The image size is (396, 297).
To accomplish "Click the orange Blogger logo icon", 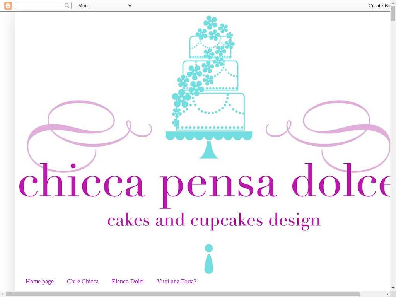I will click(x=8, y=5).
